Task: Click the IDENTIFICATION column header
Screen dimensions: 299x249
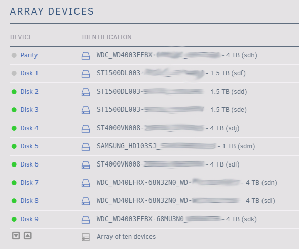Action: (x=106, y=37)
